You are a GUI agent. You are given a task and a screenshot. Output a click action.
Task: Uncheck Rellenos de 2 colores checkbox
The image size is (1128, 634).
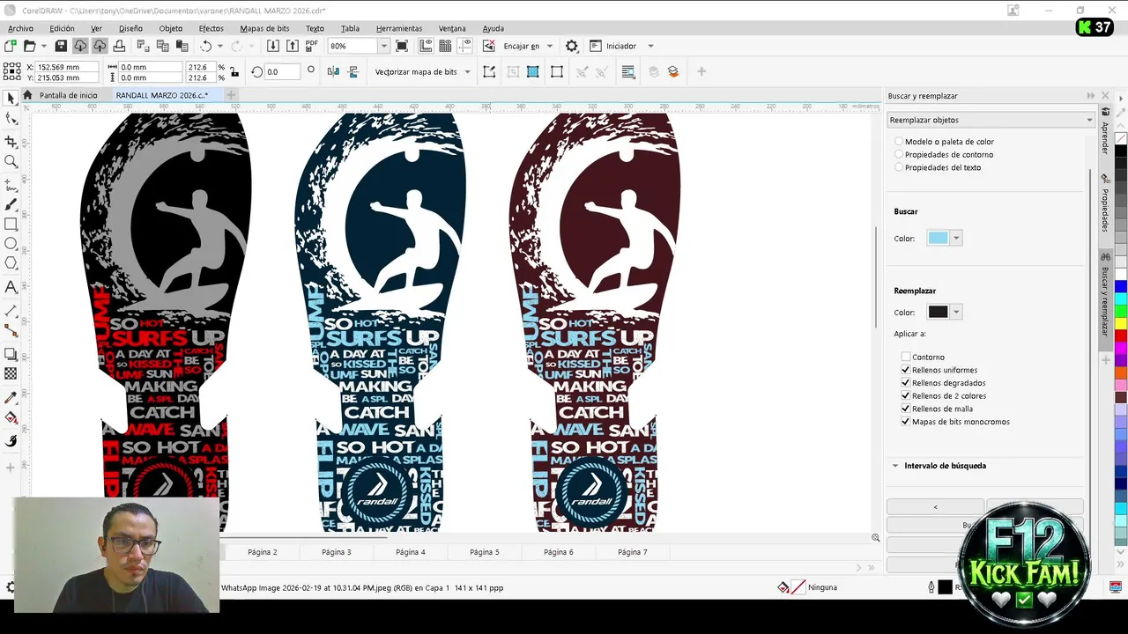coord(905,395)
